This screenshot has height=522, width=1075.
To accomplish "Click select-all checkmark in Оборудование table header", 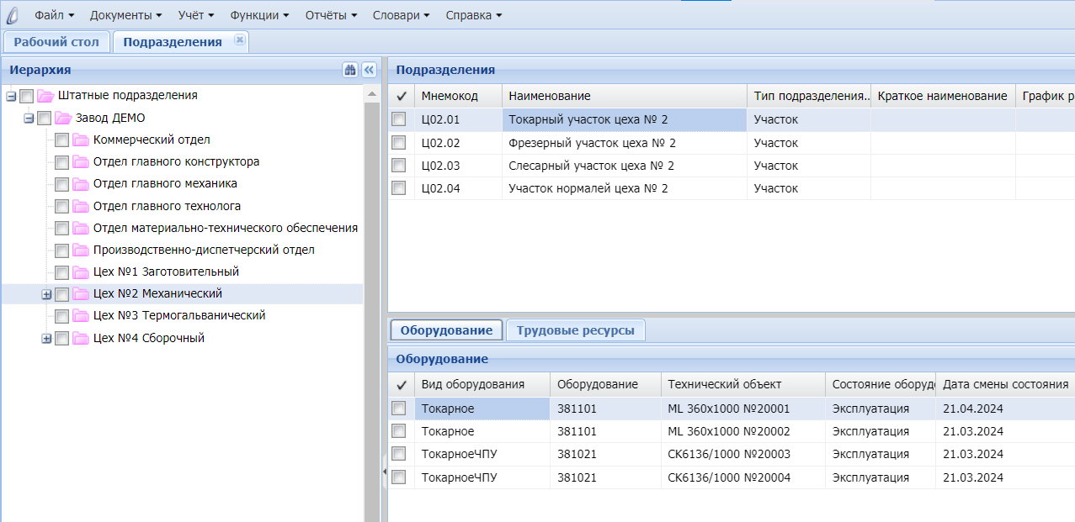I will click(x=401, y=385).
